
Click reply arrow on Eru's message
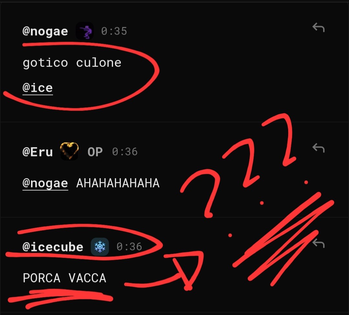[x=319, y=148]
